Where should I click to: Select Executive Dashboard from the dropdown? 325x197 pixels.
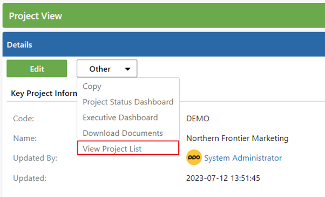pyautogui.click(x=120, y=117)
